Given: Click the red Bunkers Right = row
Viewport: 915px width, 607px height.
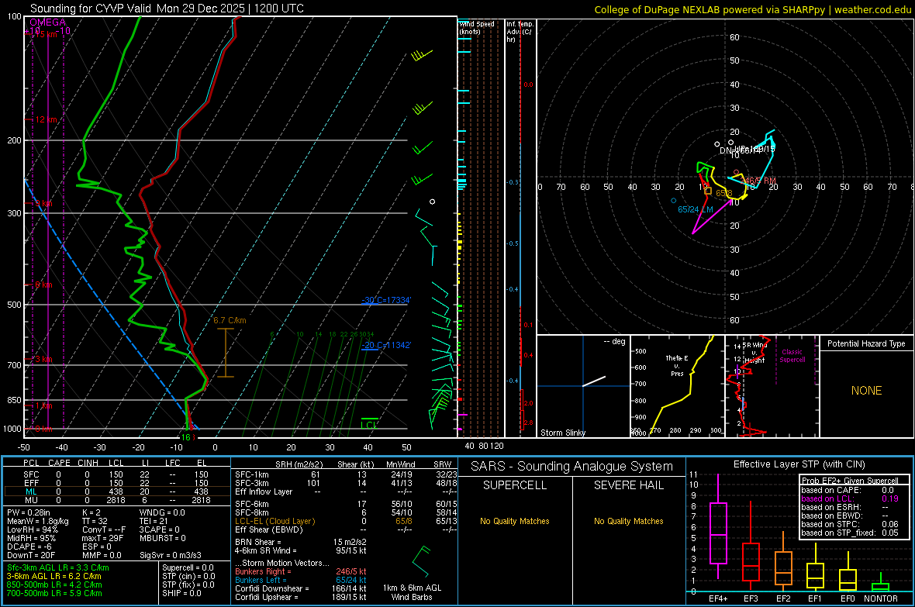Looking at the screenshot, I should [x=301, y=572].
